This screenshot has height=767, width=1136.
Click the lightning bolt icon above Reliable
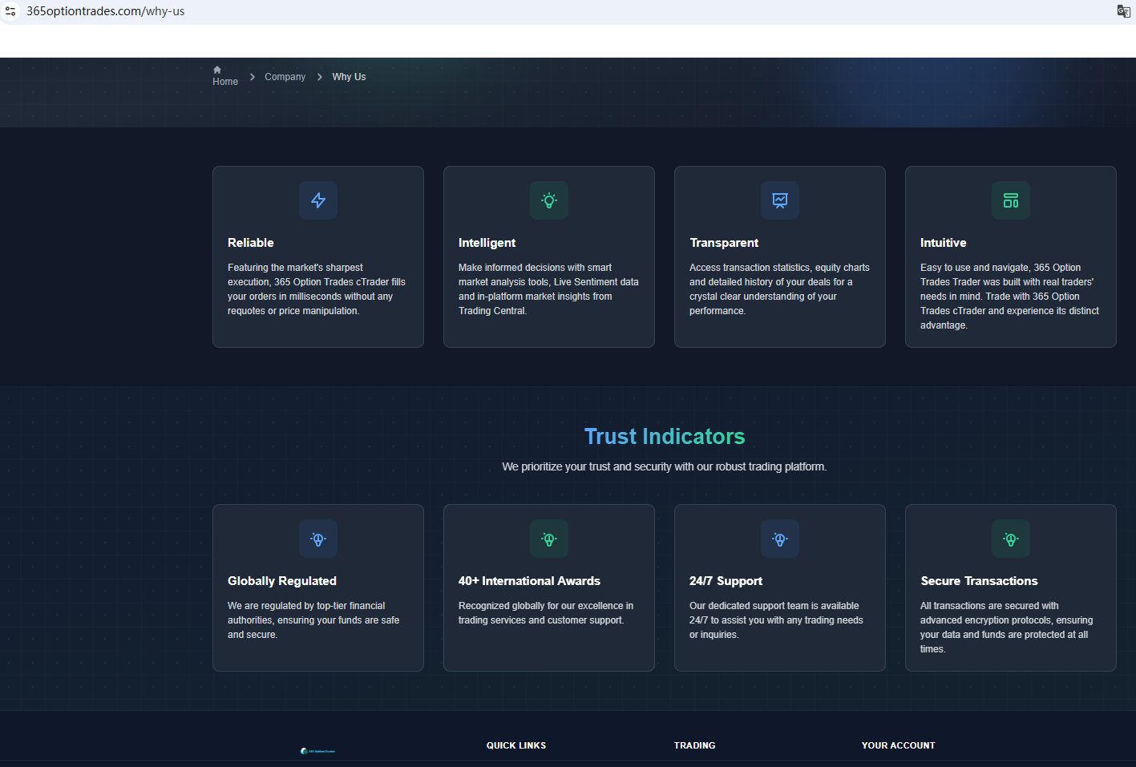click(x=318, y=200)
